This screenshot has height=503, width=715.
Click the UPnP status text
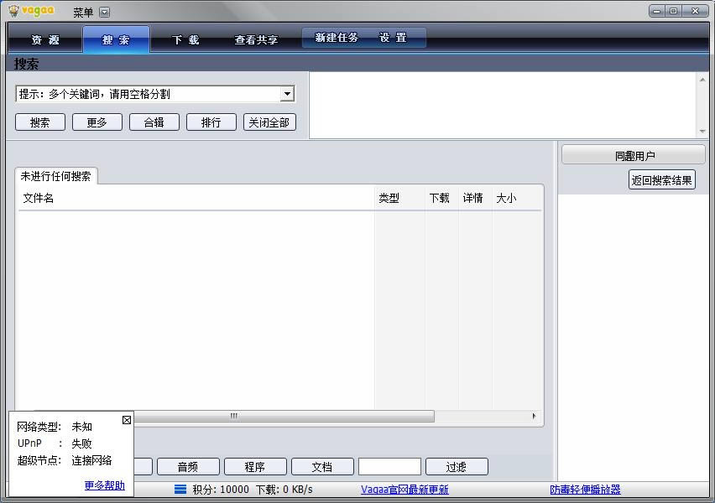click(55, 443)
